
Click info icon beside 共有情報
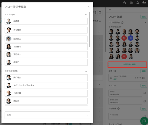[x=118, y=109]
